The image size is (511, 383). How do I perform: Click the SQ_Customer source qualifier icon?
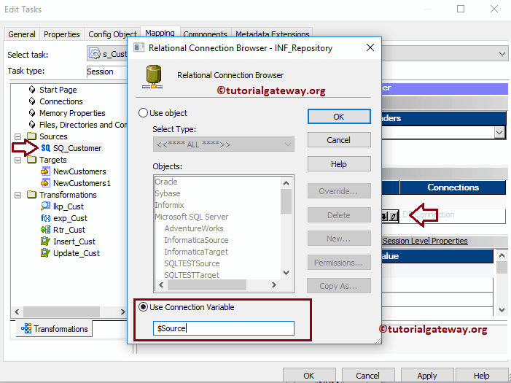coord(46,148)
